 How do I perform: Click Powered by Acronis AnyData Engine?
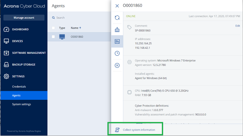tap(24, 131)
